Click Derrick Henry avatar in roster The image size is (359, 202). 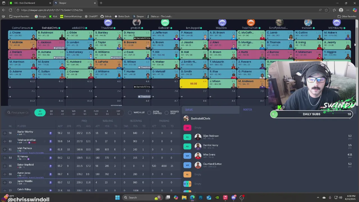[x=198, y=146]
